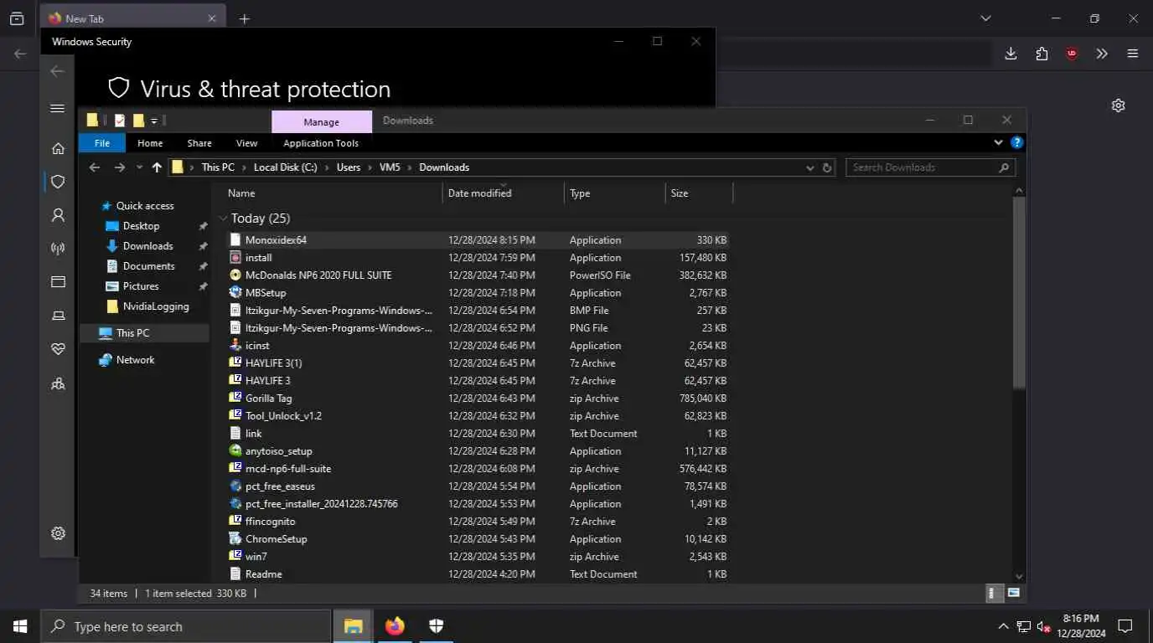Select NvidiaLogging folder in navigation pane
Screen dimensions: 1153x643
click(155, 306)
